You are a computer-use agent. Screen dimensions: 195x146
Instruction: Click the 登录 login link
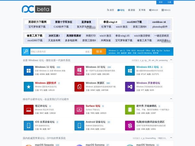coord(161,2)
